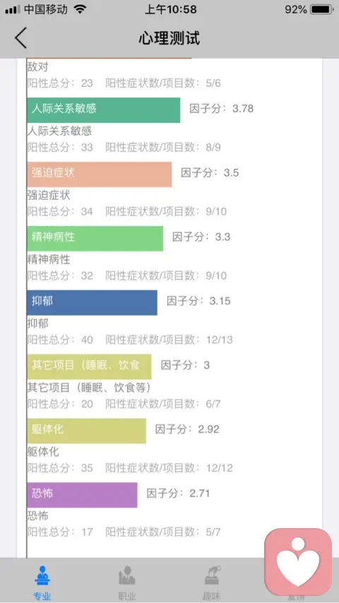Click the yellow 其它项目 bar
Image resolution: width=339 pixels, height=603 pixels.
pos(89,367)
